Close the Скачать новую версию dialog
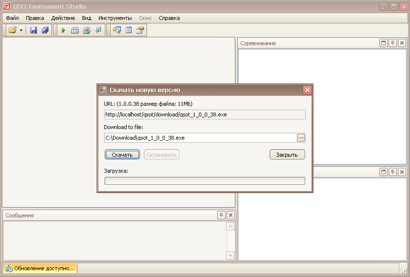 pyautogui.click(x=307, y=90)
